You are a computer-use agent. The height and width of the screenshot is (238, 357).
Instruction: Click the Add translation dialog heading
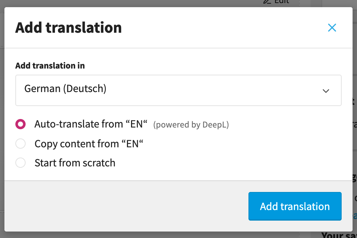pos(69,28)
